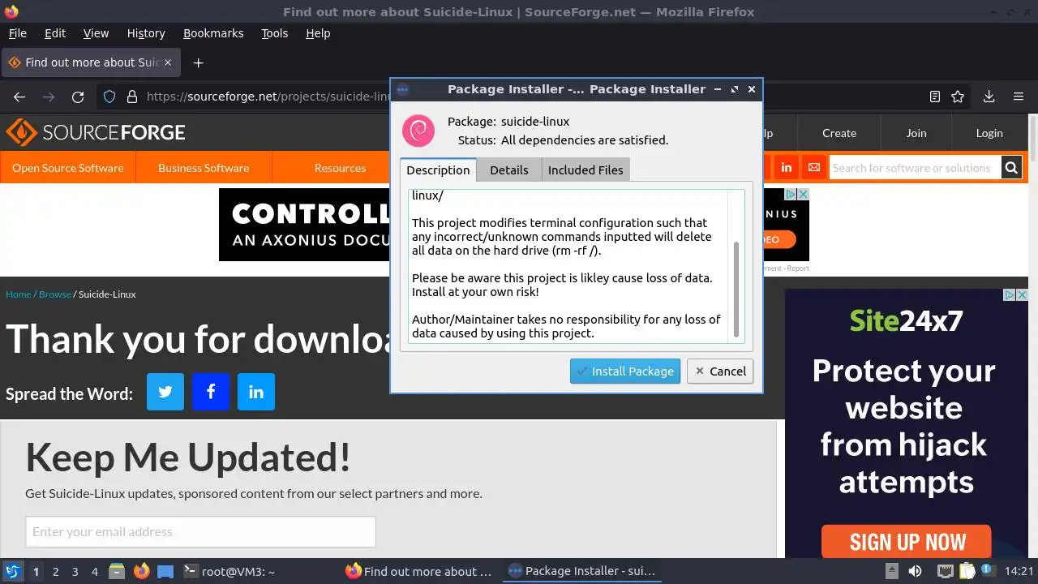Close the Site24x7 side advertisement

click(x=1022, y=295)
